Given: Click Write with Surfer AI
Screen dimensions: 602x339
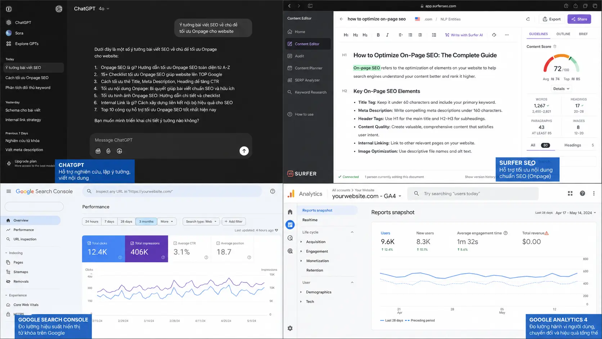Looking at the screenshot, I should coord(464,35).
